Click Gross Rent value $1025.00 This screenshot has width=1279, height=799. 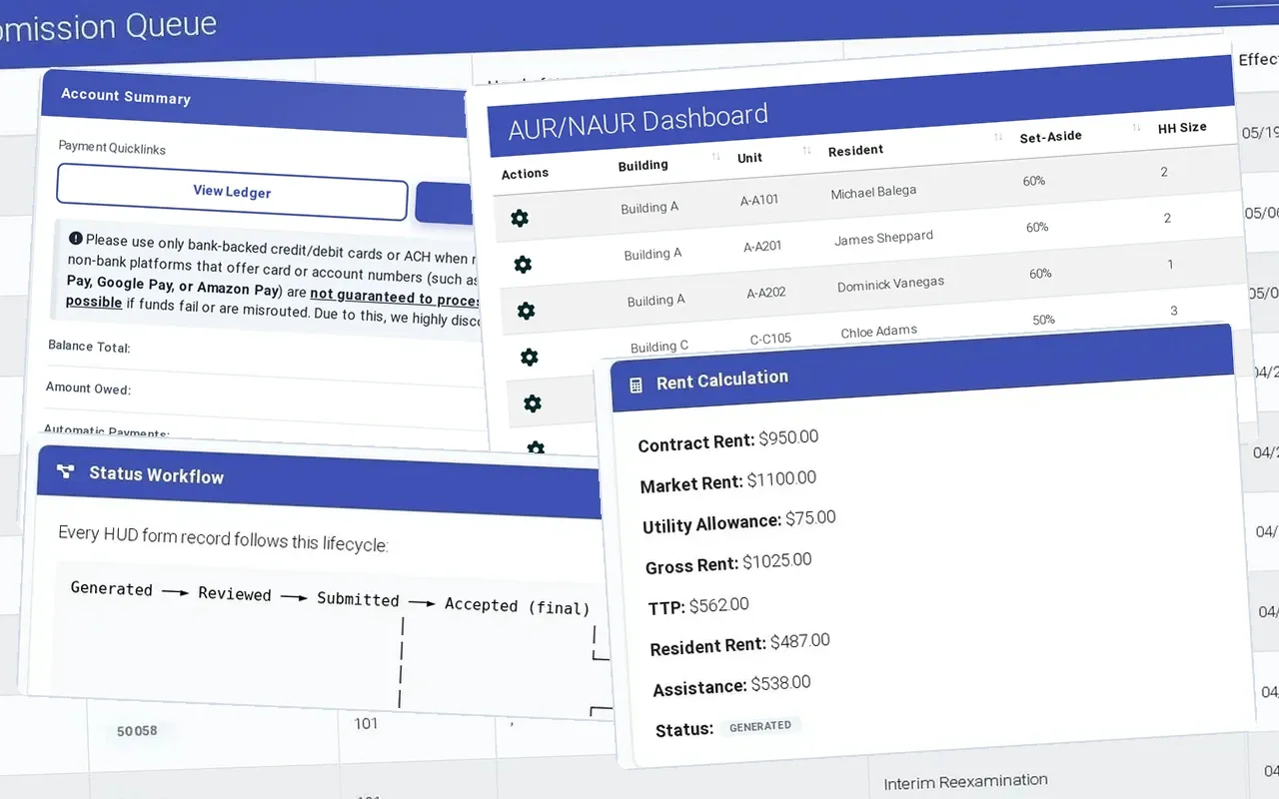(x=776, y=560)
